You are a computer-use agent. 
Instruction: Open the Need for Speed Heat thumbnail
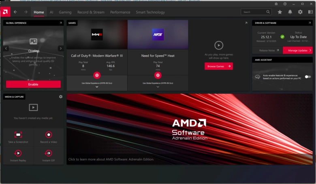tap(158, 34)
